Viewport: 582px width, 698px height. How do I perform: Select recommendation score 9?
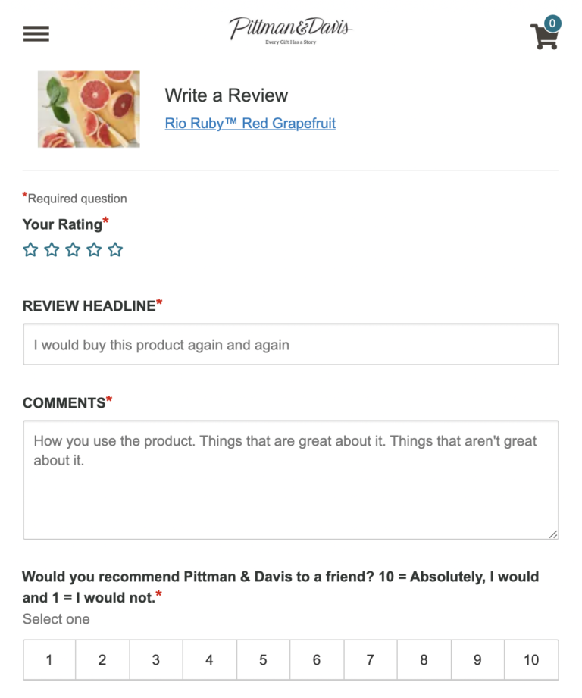pos(477,659)
